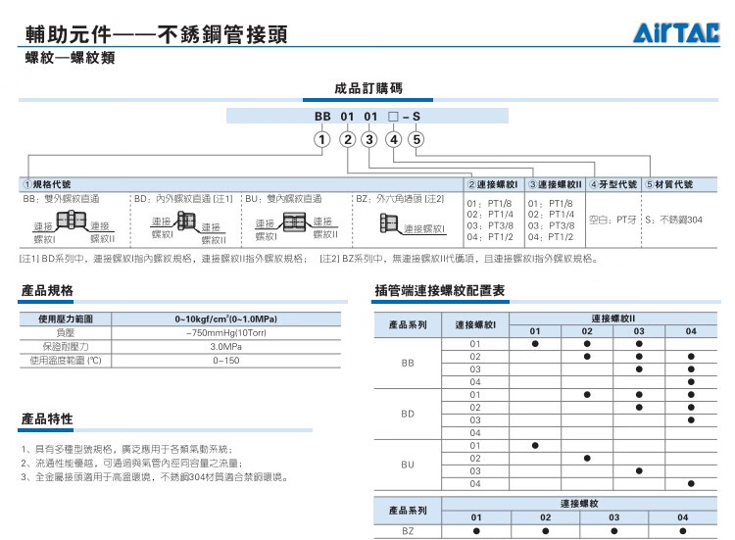Click the 產品特性 section heading

[x=47, y=419]
